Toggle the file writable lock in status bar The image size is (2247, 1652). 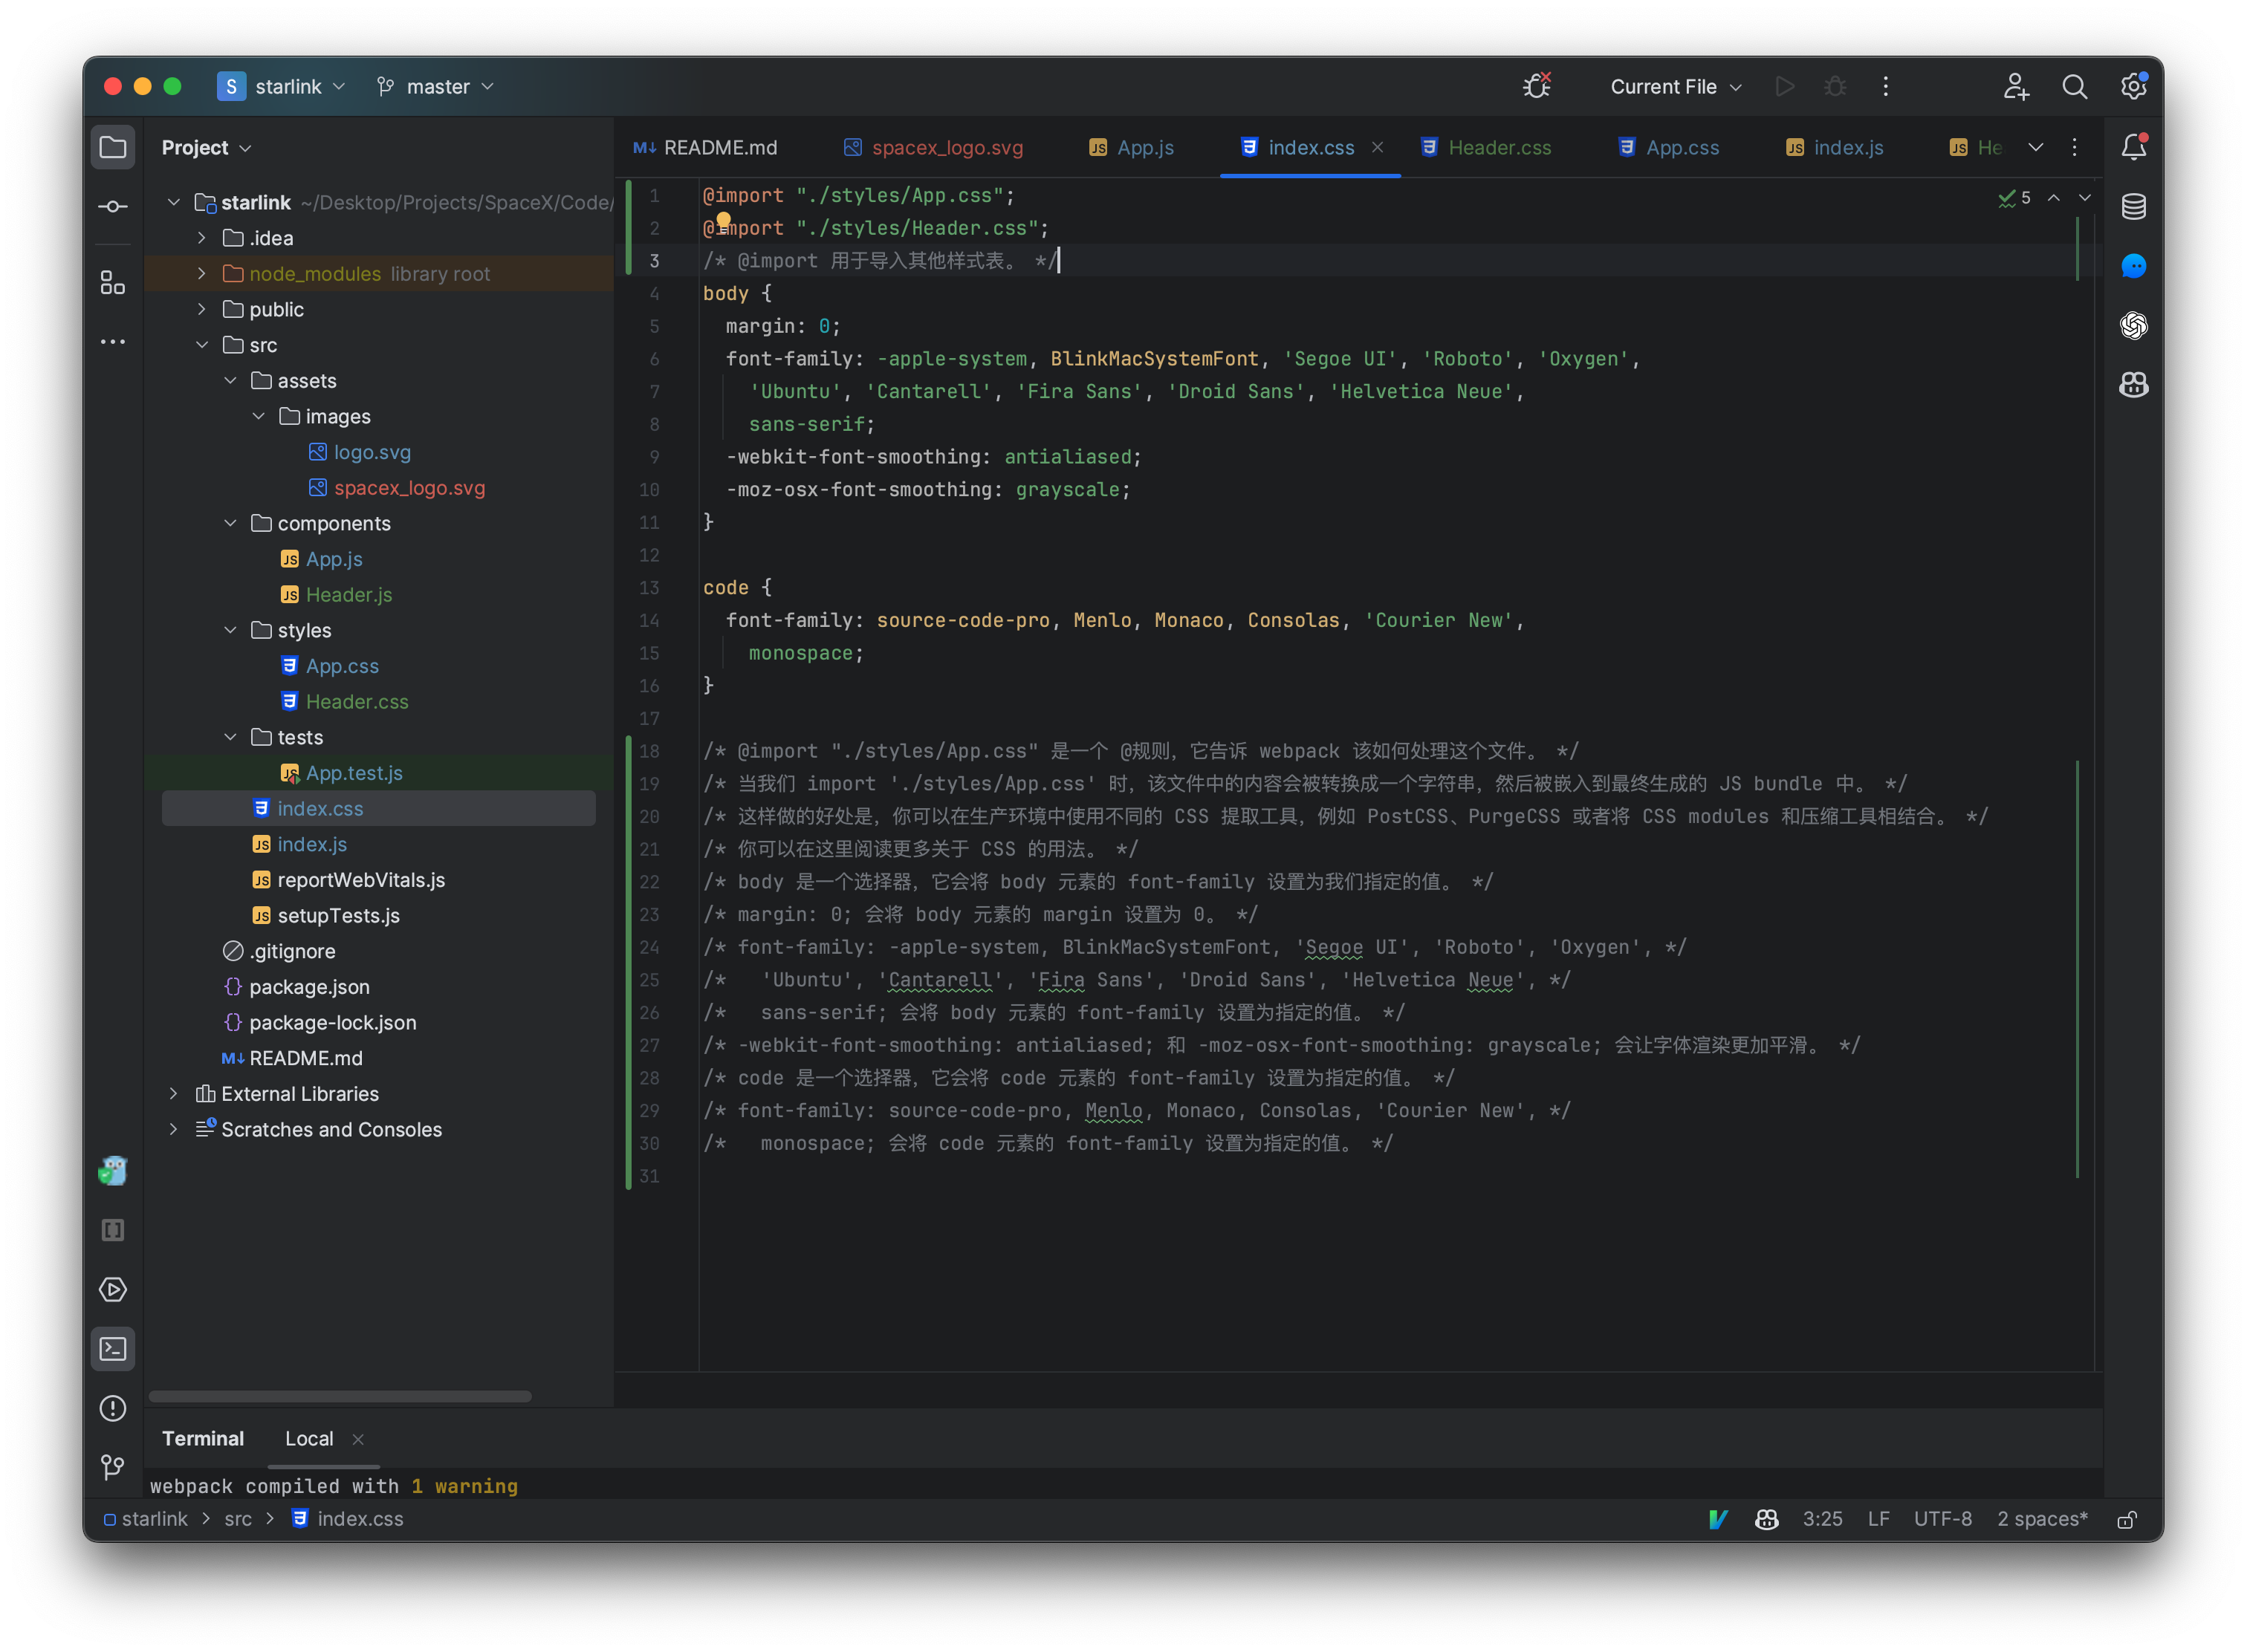(2127, 1519)
